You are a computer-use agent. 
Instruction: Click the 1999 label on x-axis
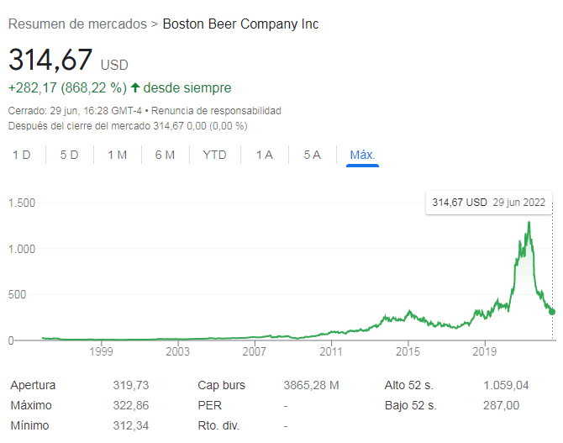[101, 351]
